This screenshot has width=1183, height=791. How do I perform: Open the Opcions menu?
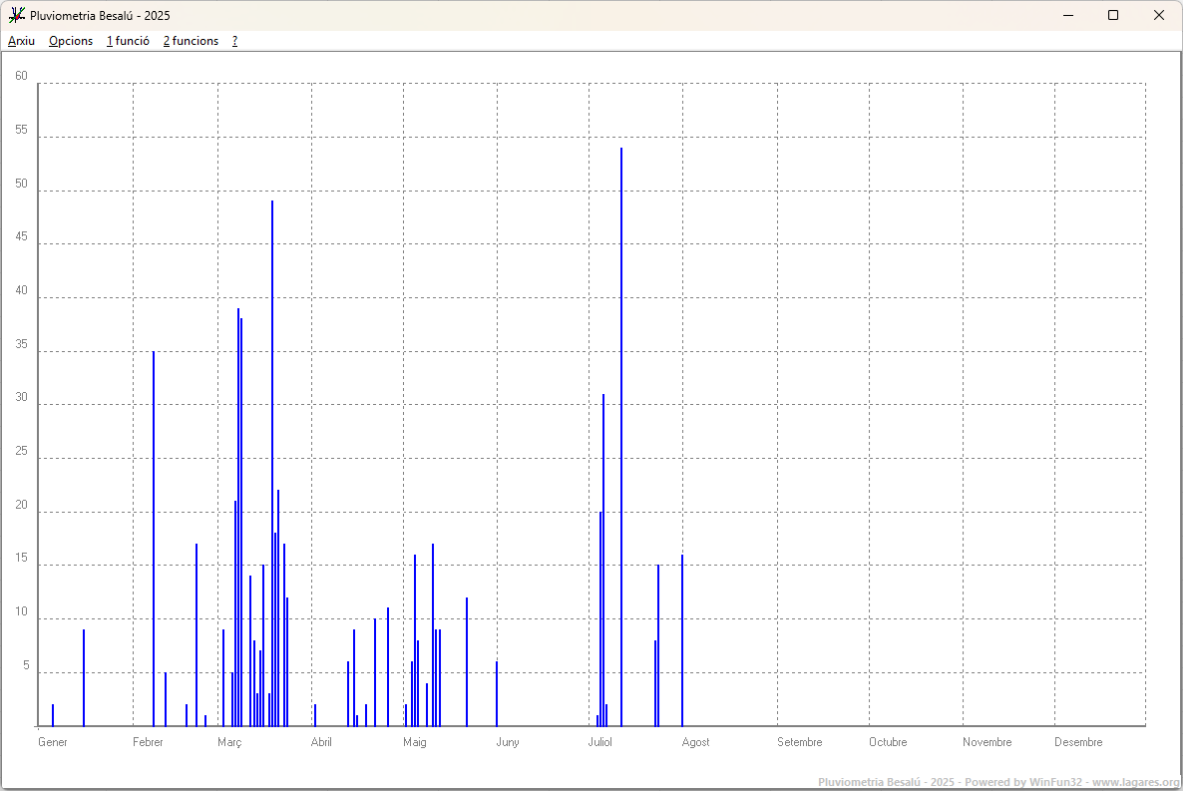coord(71,41)
